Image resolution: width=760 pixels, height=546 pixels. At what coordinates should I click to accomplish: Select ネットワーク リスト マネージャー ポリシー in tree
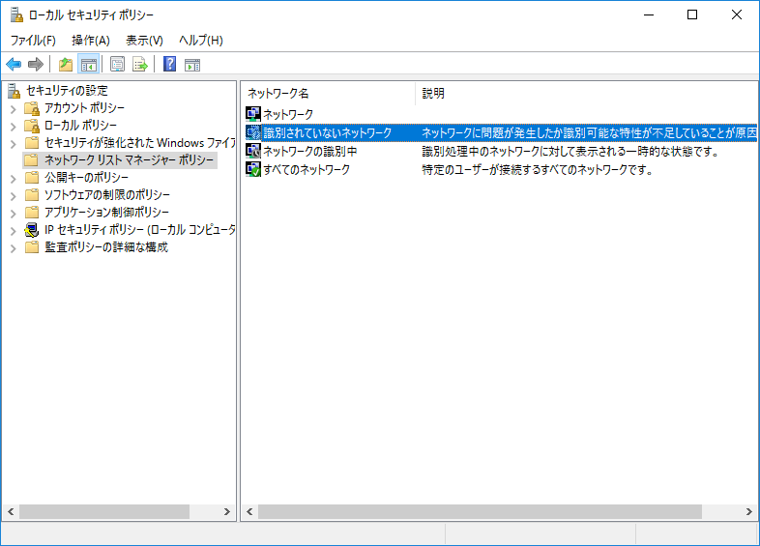coord(129,159)
